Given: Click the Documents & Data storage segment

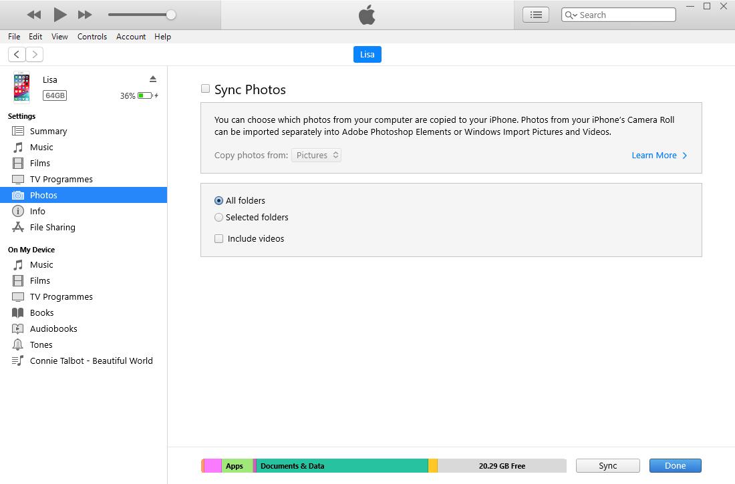Looking at the screenshot, I should (x=342, y=466).
